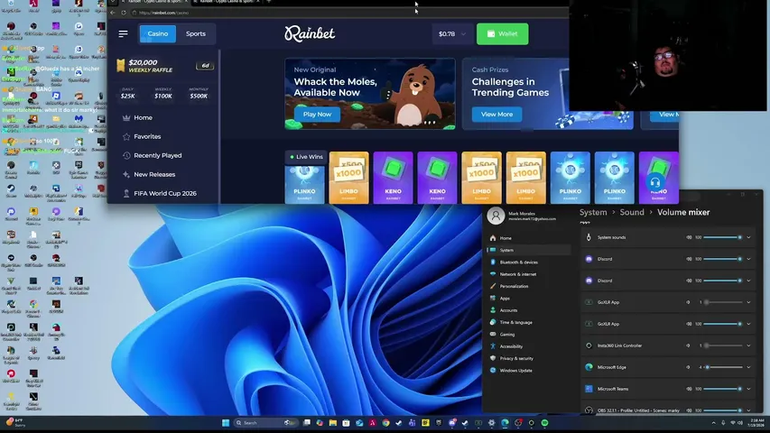Toggle mute for Insta360 Link Controller
This screenshot has height=433, width=770.
[x=688, y=345]
